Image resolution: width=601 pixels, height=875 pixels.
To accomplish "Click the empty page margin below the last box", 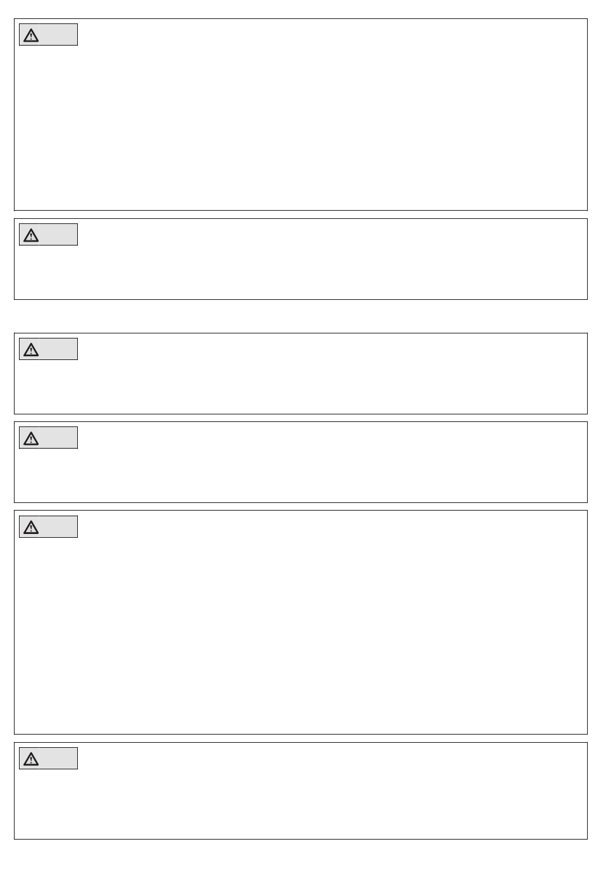I will click(300, 857).
